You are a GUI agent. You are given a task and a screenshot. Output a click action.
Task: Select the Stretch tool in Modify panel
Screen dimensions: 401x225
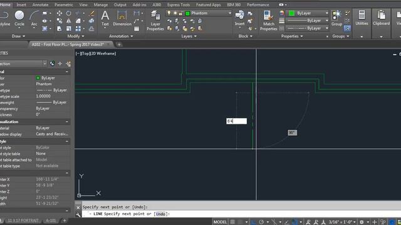coord(60,29)
